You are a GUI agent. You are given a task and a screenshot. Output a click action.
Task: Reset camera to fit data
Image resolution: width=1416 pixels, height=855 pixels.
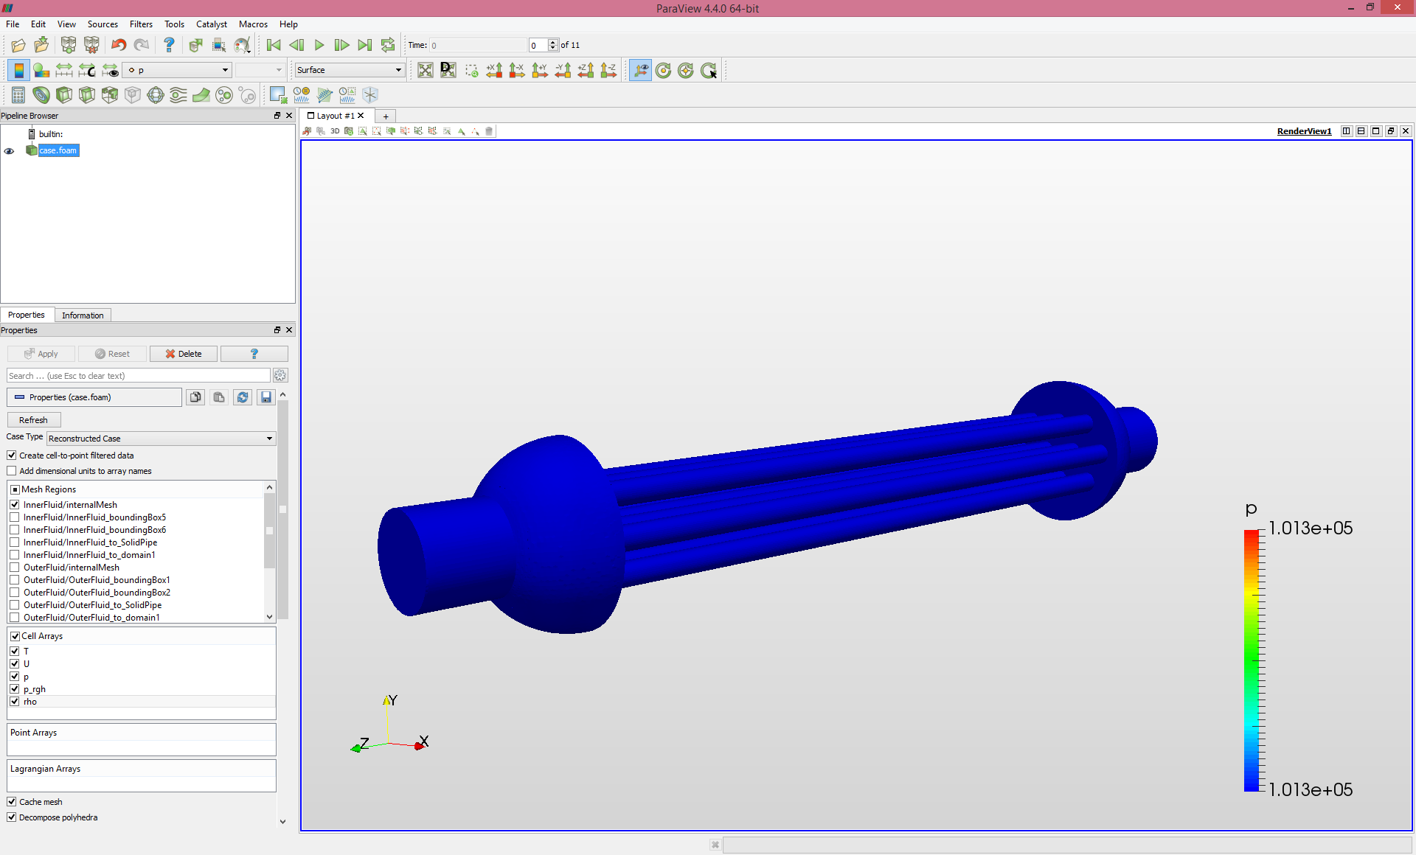(426, 70)
